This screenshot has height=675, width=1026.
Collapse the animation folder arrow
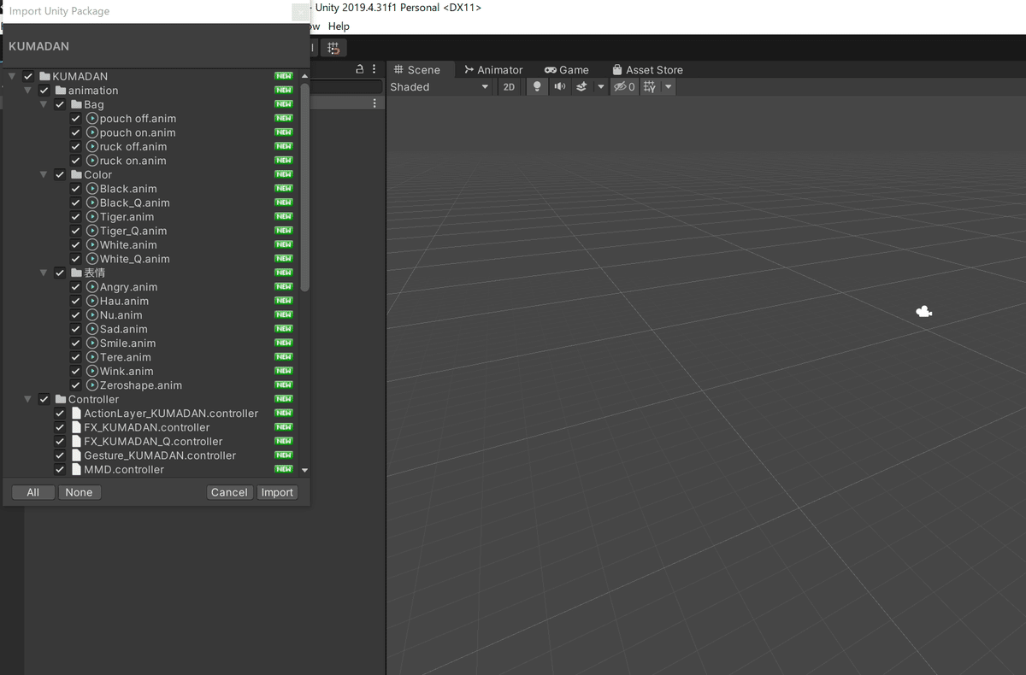(27, 90)
